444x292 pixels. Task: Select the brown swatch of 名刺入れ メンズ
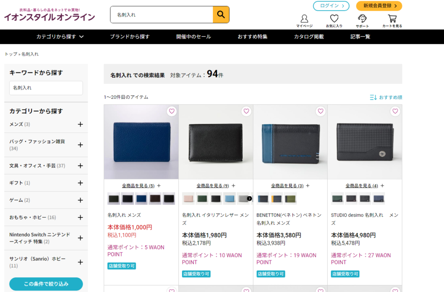point(155,198)
